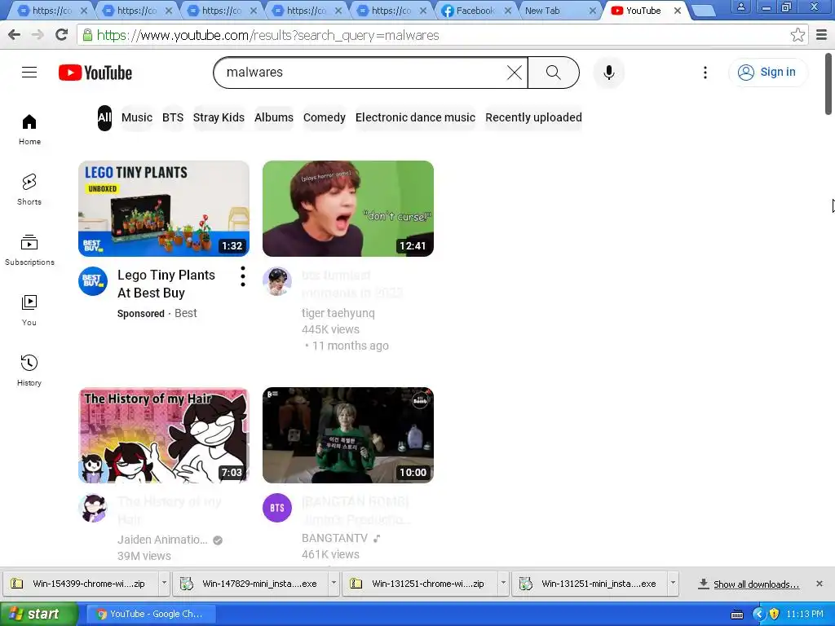
Task: Reload the page with the refresh icon
Action: coord(62,35)
